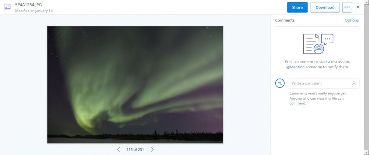Open the more actions ellipsis menu

pyautogui.click(x=347, y=7)
